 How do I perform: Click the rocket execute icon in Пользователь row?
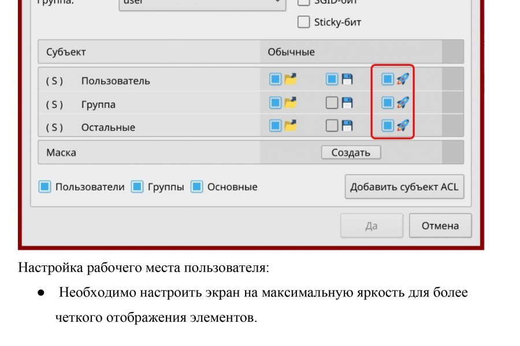pyautogui.click(x=403, y=79)
